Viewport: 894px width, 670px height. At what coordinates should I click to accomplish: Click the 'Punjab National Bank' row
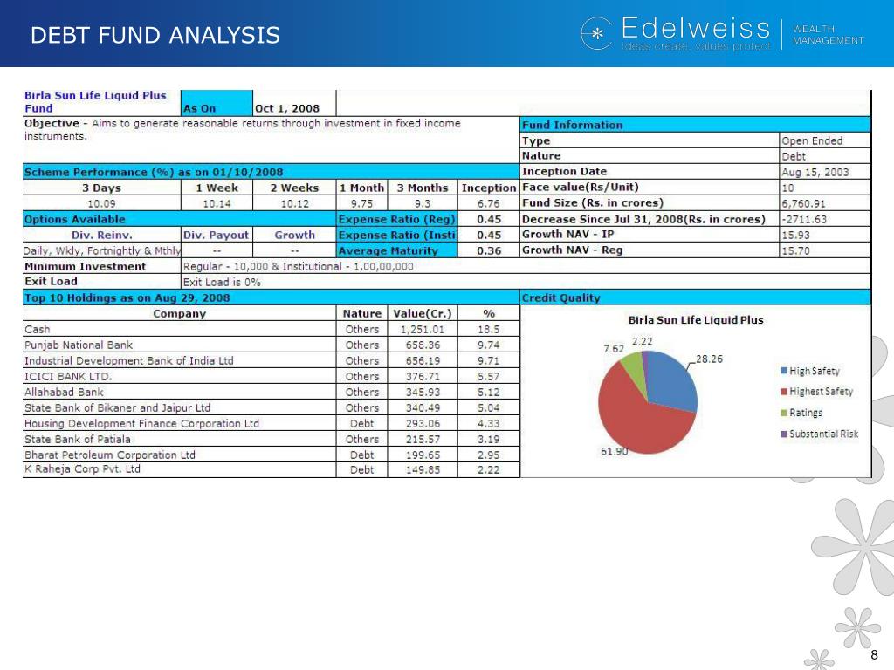[x=272, y=345]
